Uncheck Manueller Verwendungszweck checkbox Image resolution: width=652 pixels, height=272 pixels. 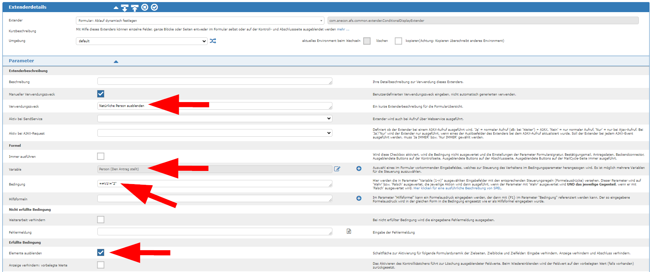pos(101,94)
